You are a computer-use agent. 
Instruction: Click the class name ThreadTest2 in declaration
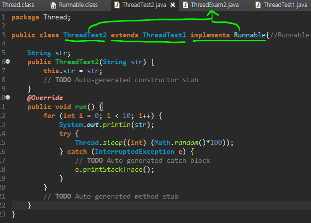(85, 35)
